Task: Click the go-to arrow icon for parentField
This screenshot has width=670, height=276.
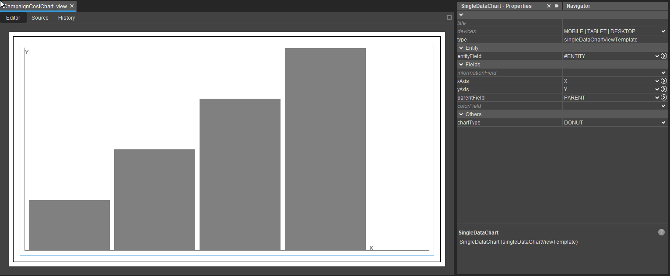Action: pyautogui.click(x=663, y=98)
